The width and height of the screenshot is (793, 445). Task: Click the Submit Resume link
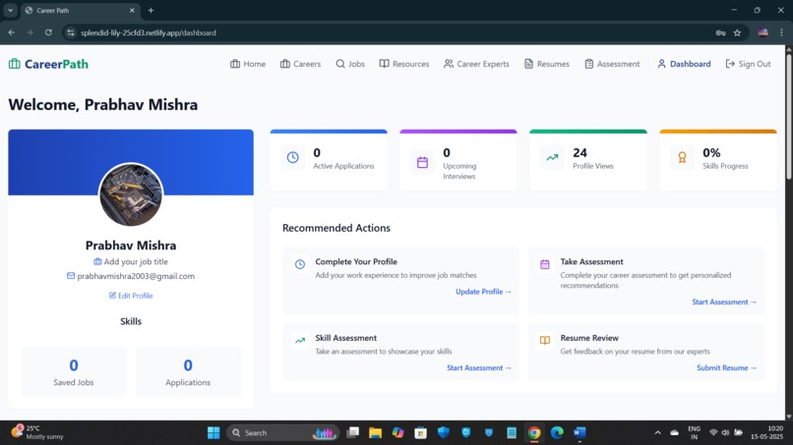[727, 367]
